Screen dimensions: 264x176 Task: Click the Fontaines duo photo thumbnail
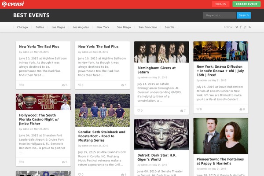221,136
